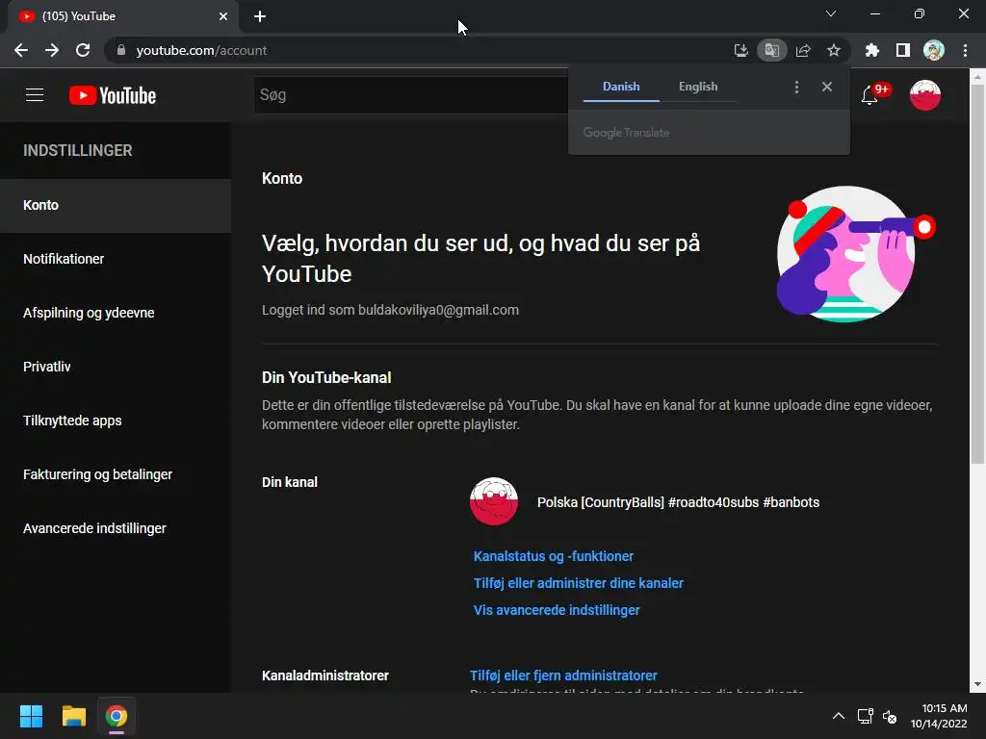Open Privatliv settings
986x739 pixels.
tap(116, 367)
